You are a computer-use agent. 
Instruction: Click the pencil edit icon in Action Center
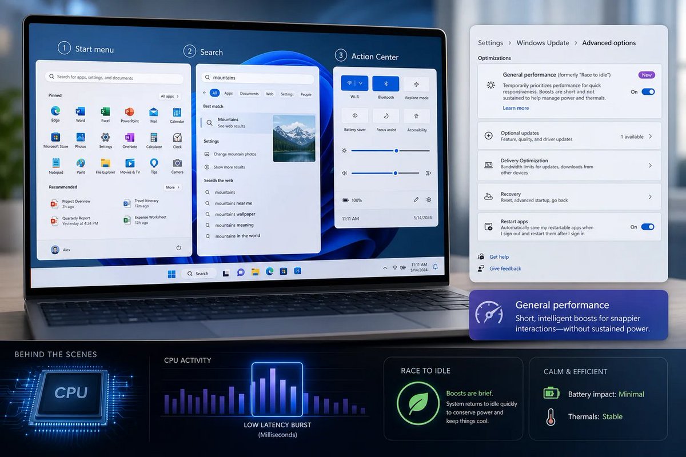coord(416,200)
